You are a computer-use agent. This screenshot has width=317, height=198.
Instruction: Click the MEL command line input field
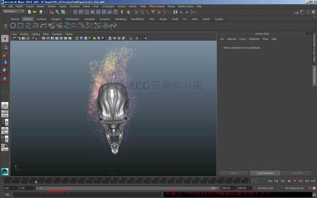coord(87,195)
